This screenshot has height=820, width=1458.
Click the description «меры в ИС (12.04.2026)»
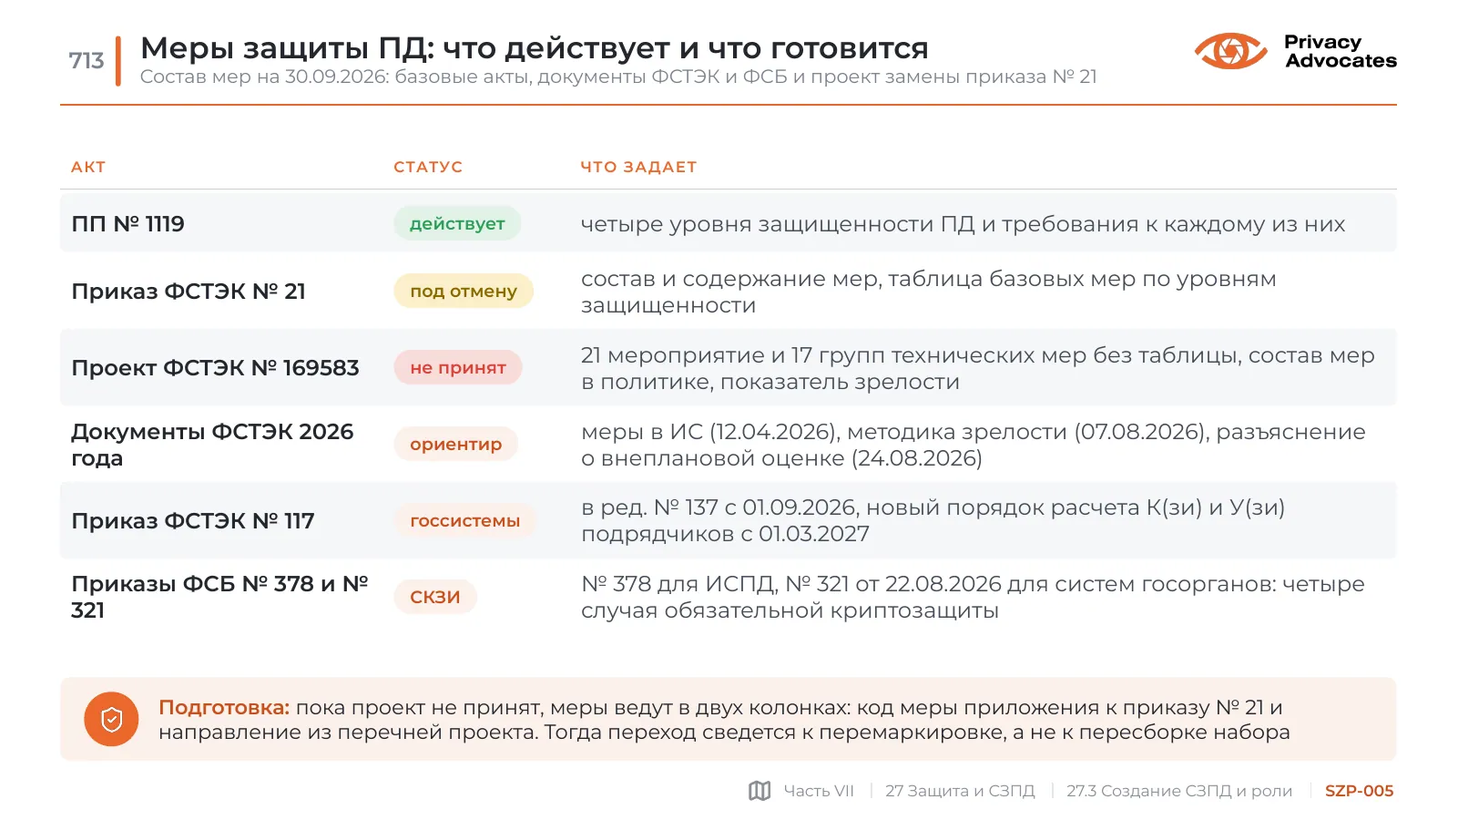[973, 445]
